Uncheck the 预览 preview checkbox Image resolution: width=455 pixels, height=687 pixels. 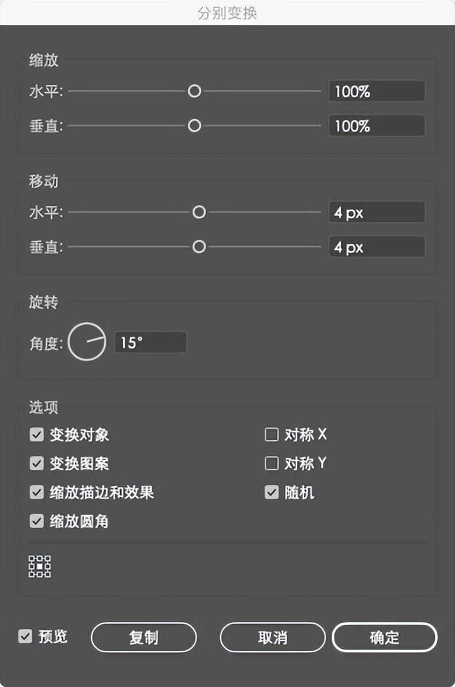point(25,637)
